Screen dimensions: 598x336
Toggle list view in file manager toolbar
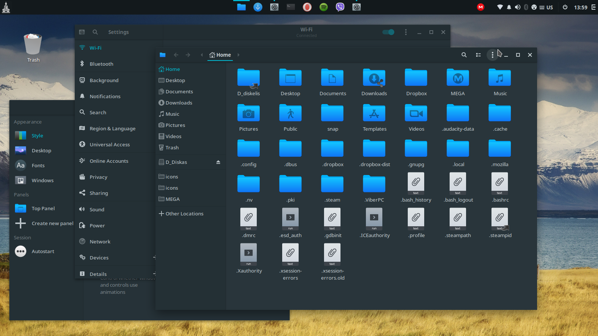pos(478,55)
